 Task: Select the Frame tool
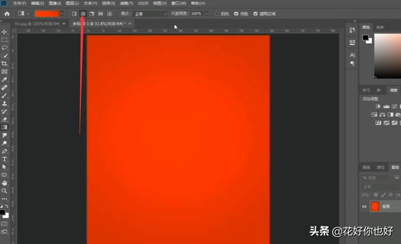[4, 72]
